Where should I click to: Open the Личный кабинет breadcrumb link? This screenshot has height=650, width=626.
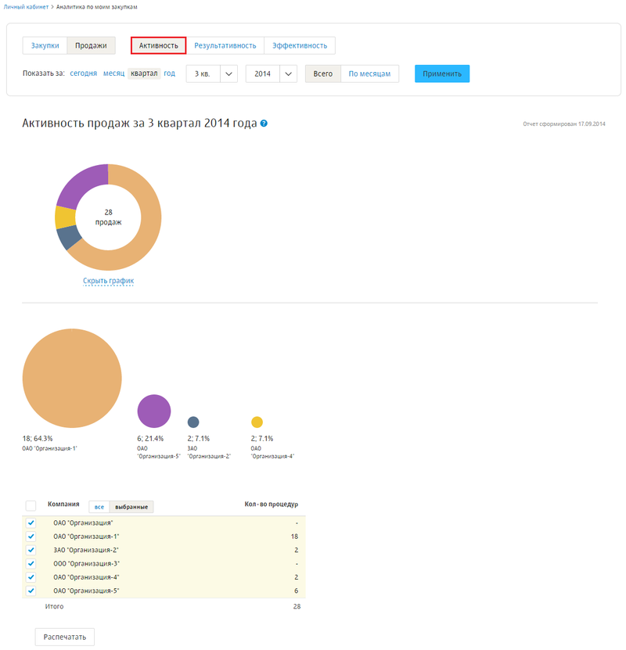click(x=26, y=6)
